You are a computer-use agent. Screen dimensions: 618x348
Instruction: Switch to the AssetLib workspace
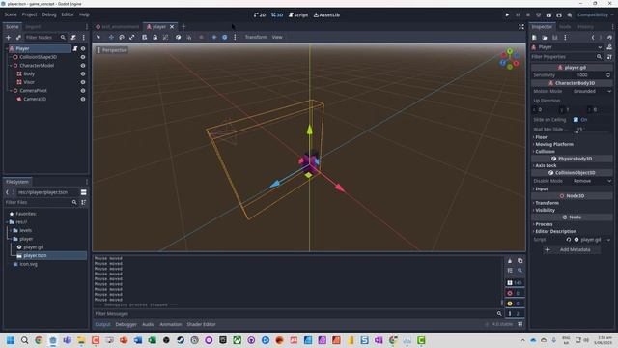tap(326, 15)
